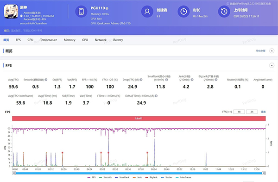Click help icon beside Jank(/10min) metric
The height and width of the screenshot is (182, 278).
coord(192,80)
